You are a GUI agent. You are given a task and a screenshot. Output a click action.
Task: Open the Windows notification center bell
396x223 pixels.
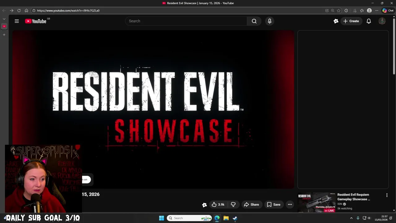391,218
